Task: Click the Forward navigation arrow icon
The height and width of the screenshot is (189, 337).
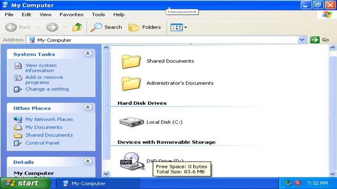Action: [52, 27]
